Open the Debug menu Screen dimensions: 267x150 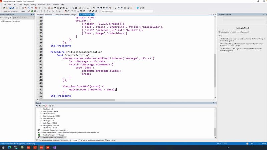[x=34, y=4]
